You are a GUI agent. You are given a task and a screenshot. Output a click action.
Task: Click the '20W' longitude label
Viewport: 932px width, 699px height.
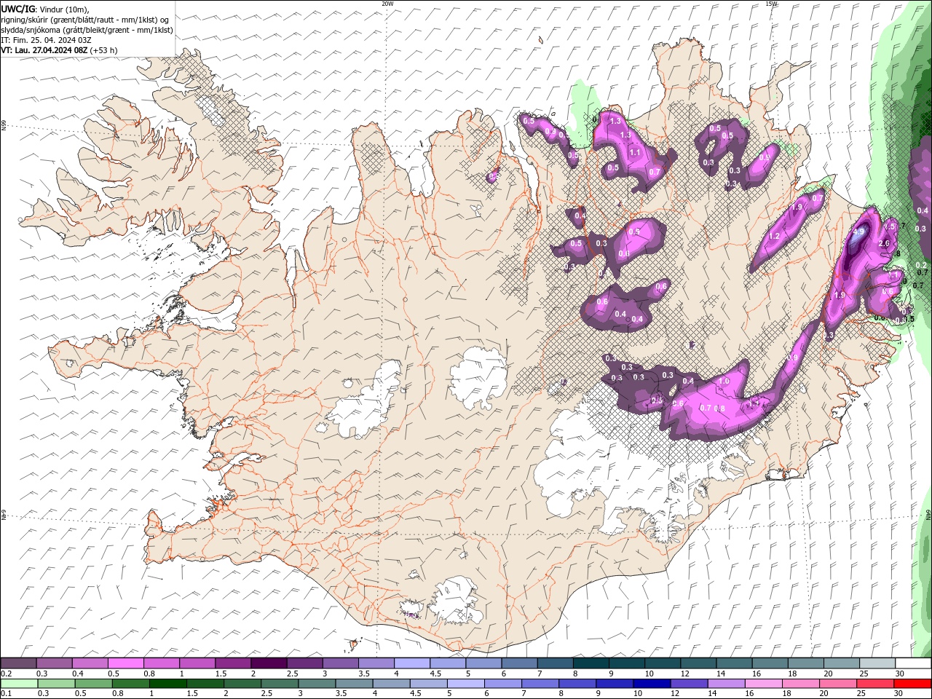coord(387,4)
